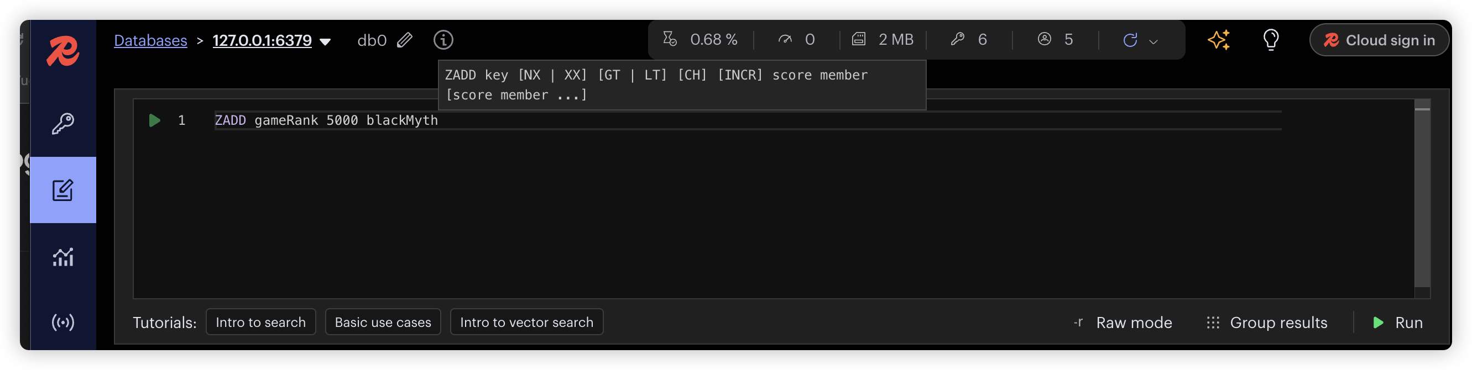
Task: Refresh the database statistics
Action: click(x=1130, y=40)
